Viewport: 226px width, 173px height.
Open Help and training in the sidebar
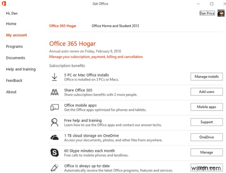(21, 69)
